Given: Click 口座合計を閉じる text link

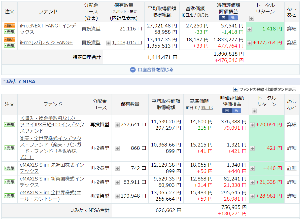Looking at the screenshot, I should [156, 70].
